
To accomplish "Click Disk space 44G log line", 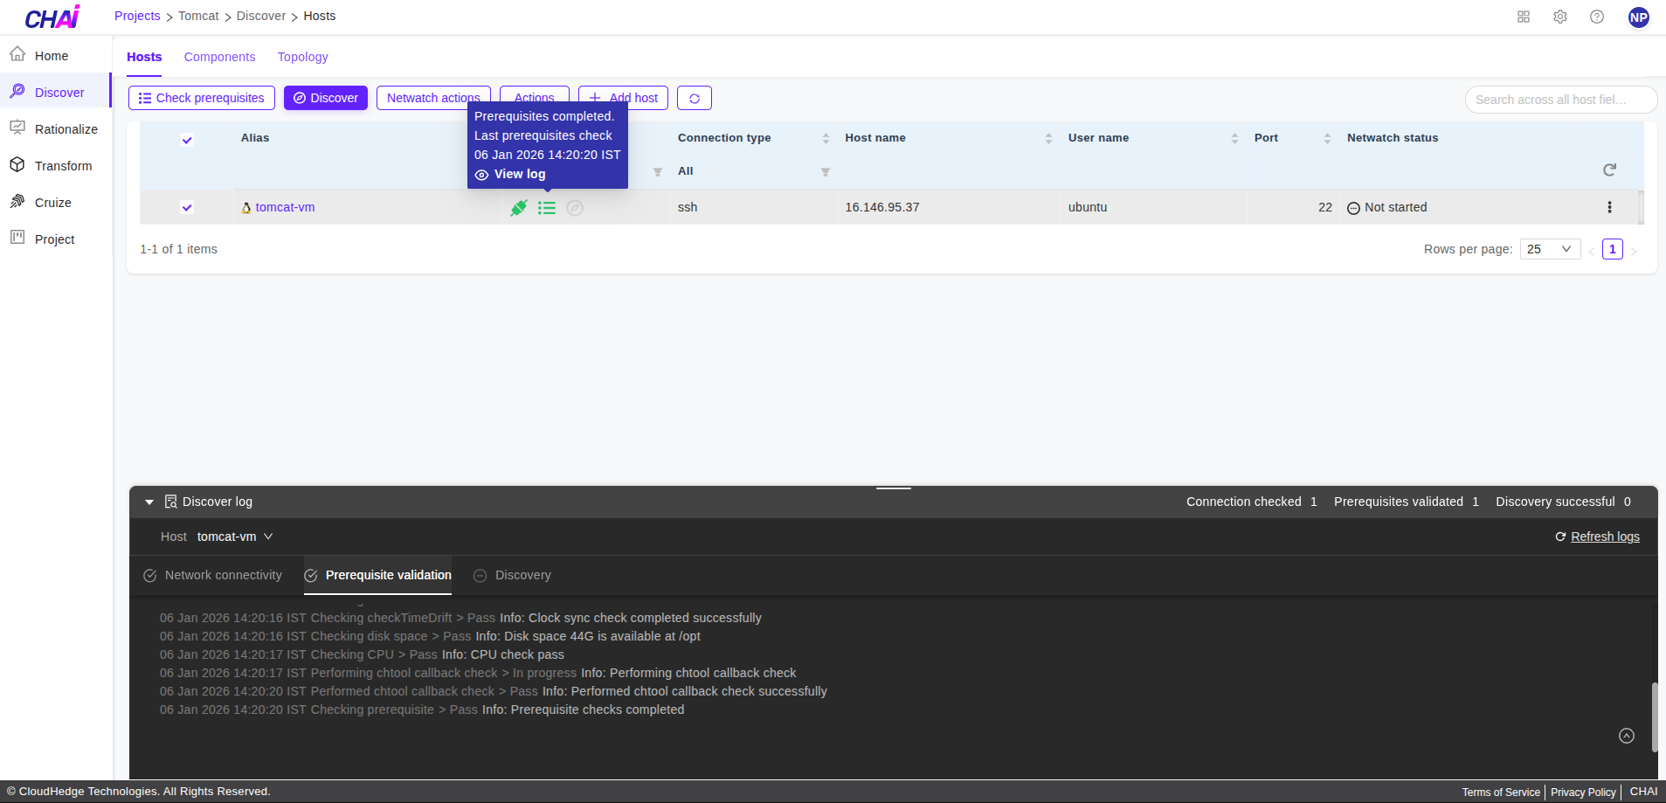I will click(430, 636).
